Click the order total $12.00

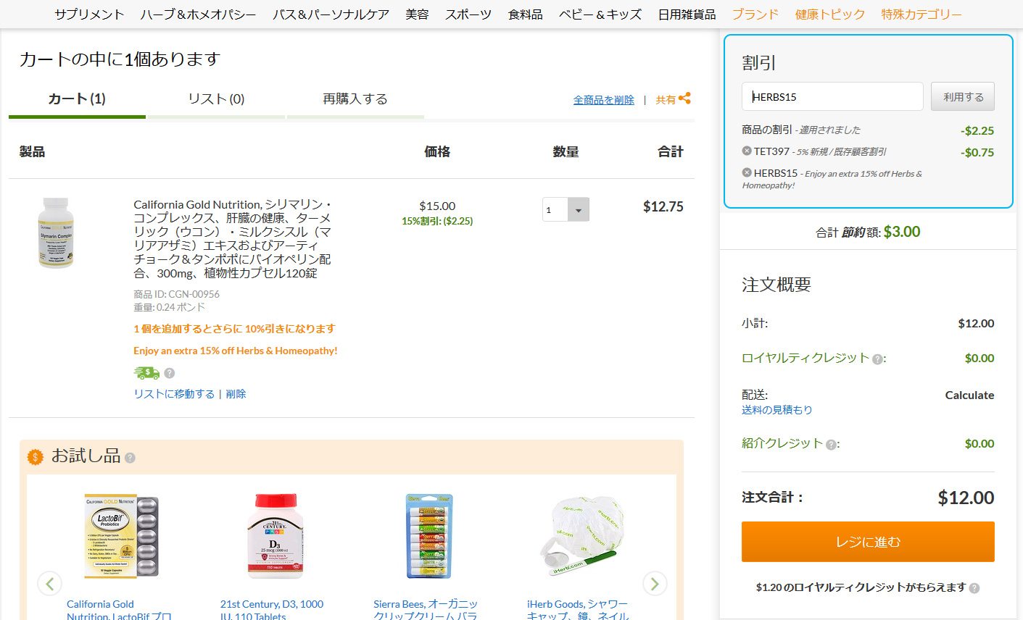click(x=966, y=498)
